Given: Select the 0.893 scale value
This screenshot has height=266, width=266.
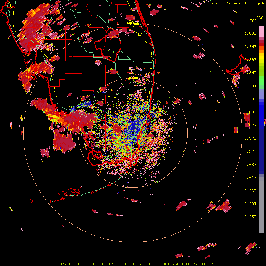Looking at the screenshot, I should coord(250,59).
